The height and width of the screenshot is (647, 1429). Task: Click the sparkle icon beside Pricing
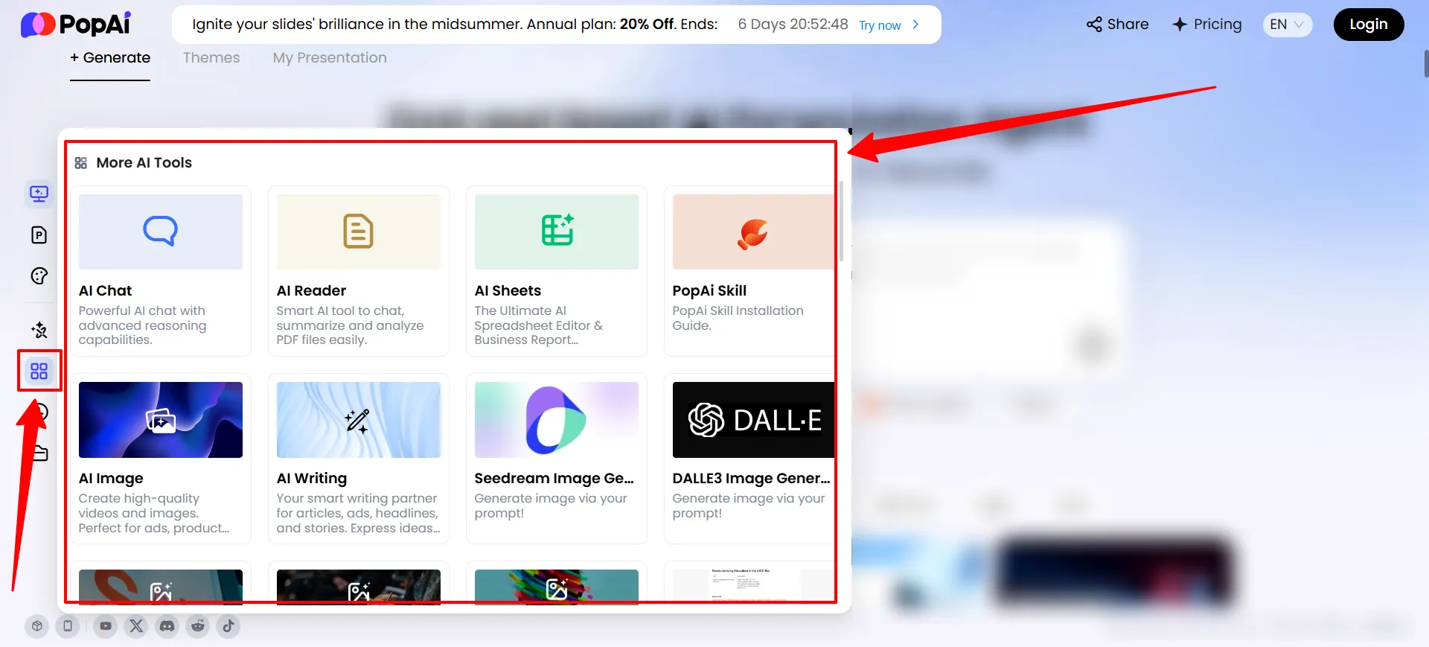coord(1180,25)
